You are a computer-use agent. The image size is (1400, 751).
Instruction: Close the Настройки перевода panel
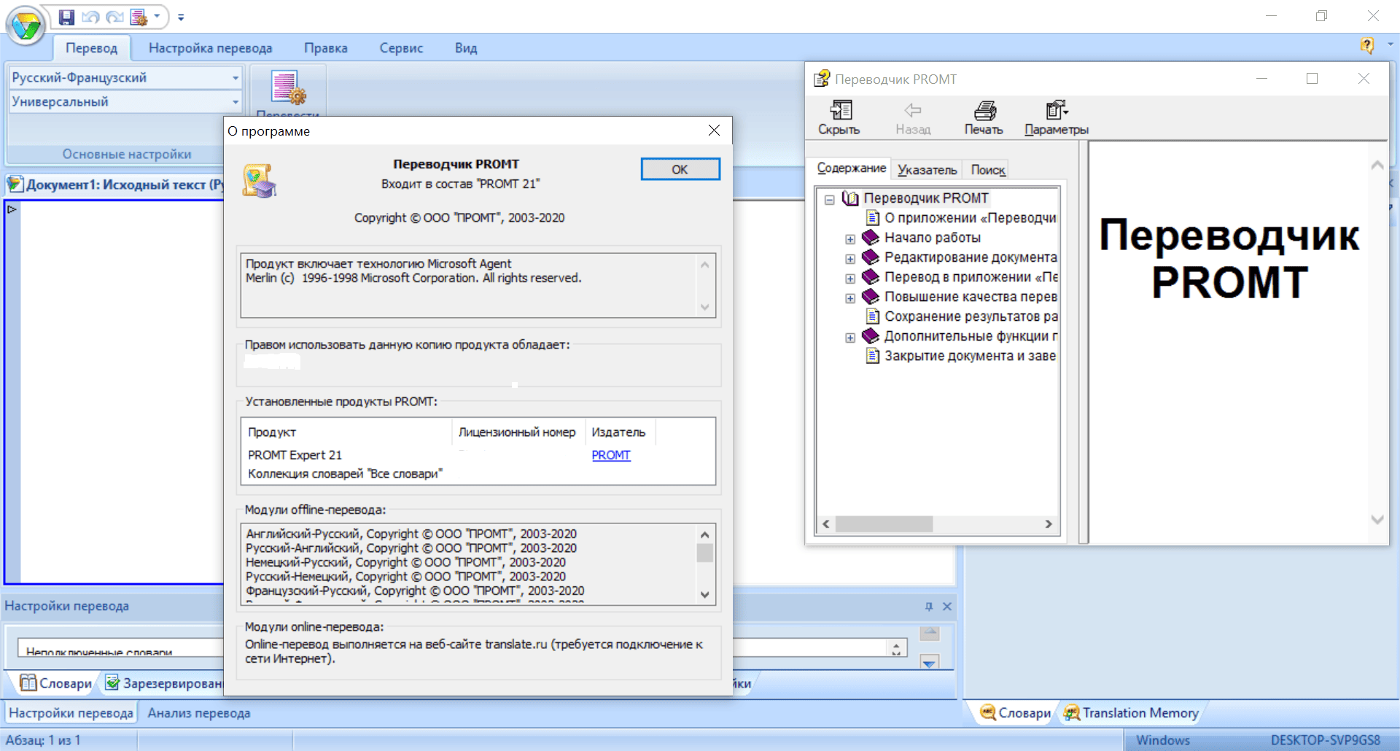(947, 607)
